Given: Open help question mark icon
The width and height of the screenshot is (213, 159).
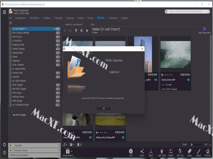Looking at the screenshot, I should (x=4, y=153).
